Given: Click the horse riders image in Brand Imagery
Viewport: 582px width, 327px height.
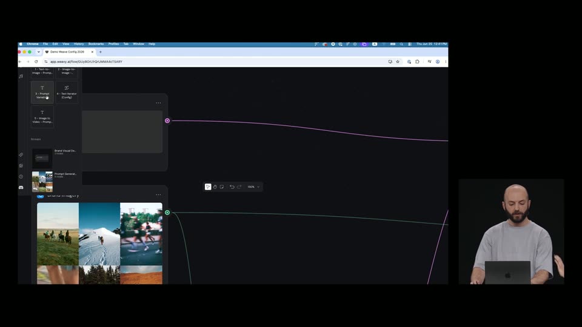Looking at the screenshot, I should pyautogui.click(x=58, y=234).
